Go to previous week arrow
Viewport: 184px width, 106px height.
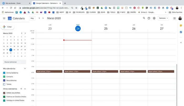click(x=39, y=18)
